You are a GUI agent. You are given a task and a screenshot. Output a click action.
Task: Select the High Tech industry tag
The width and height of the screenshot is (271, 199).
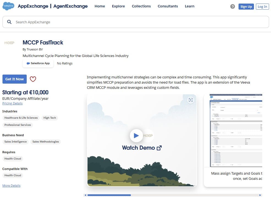50,118
